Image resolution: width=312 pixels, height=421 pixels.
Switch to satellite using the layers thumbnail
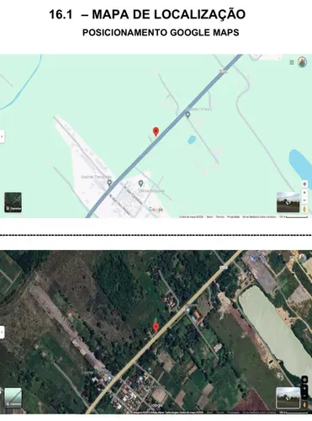pos(13,202)
